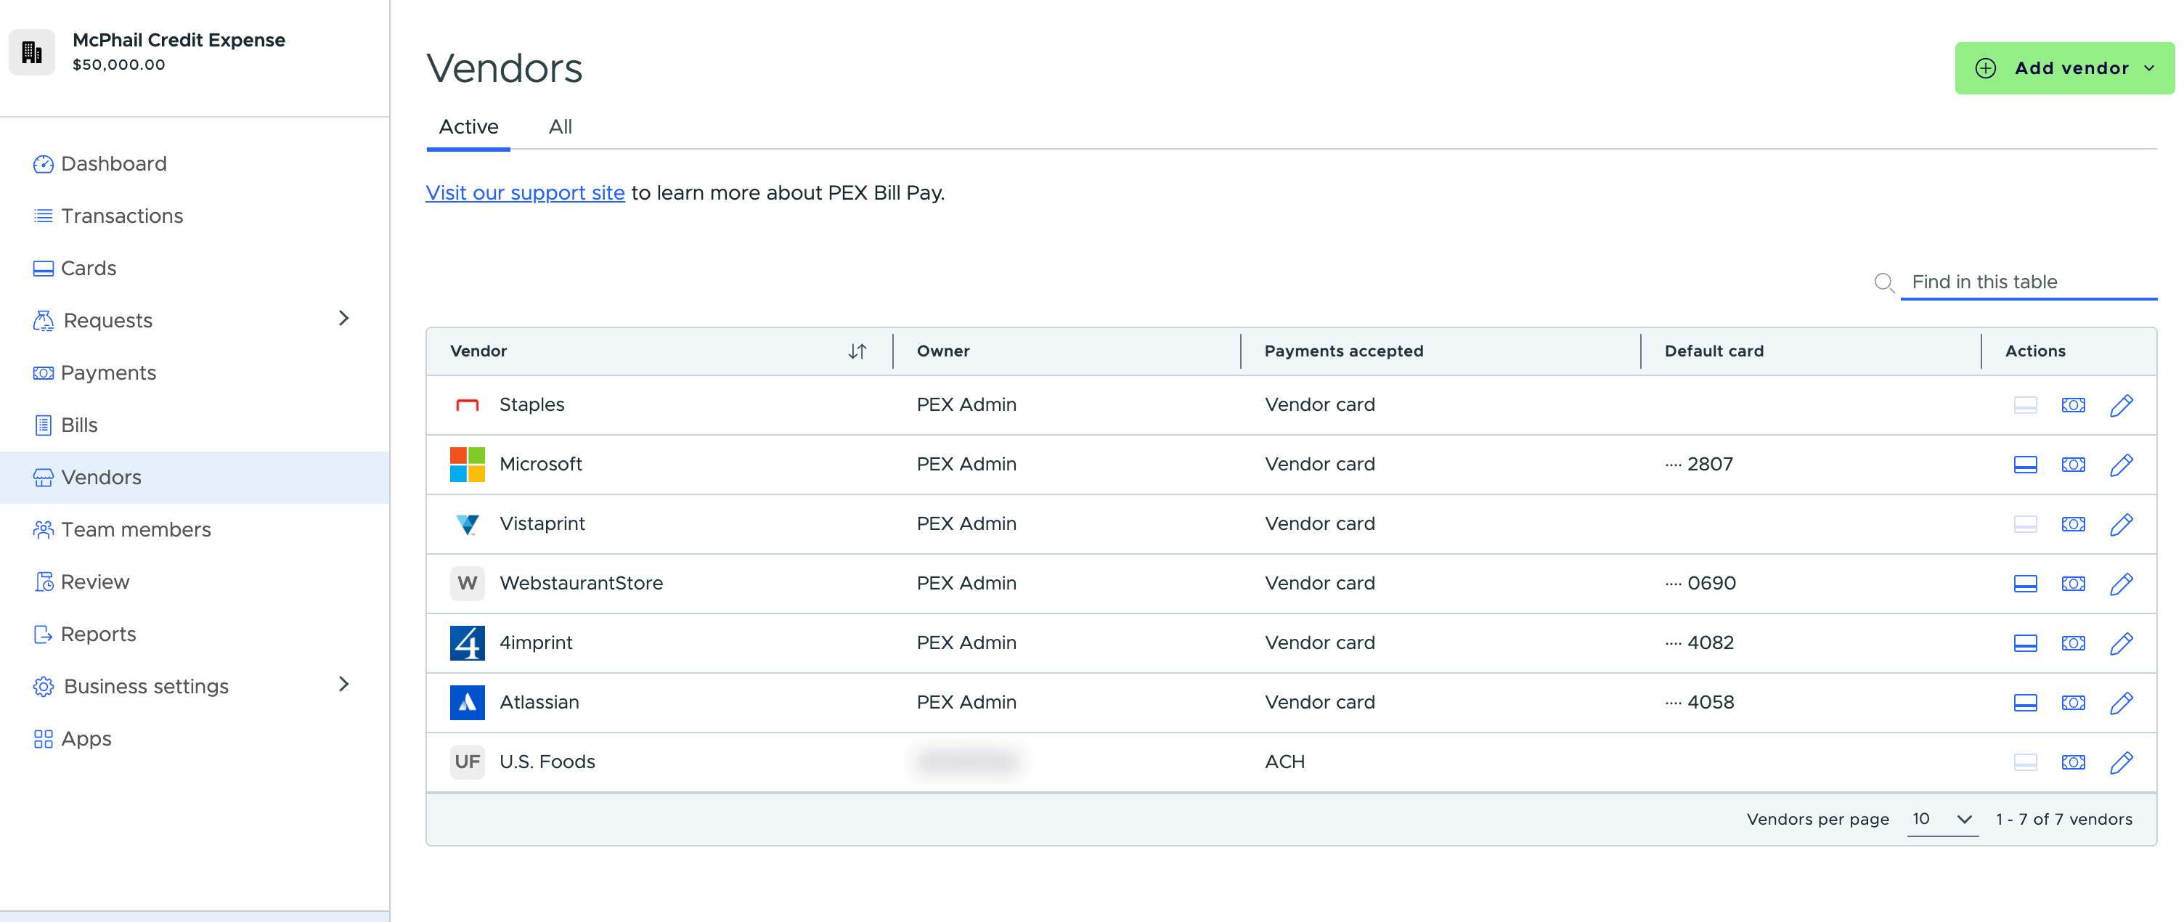Expand the Business settings submenu chevron
Image resolution: width=2184 pixels, height=922 pixels.
[343, 684]
